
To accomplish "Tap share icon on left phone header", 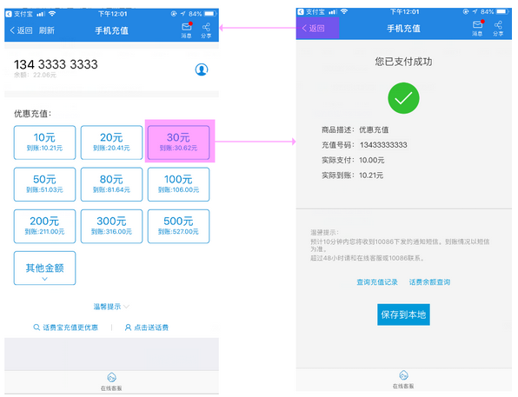I will pyautogui.click(x=206, y=30).
